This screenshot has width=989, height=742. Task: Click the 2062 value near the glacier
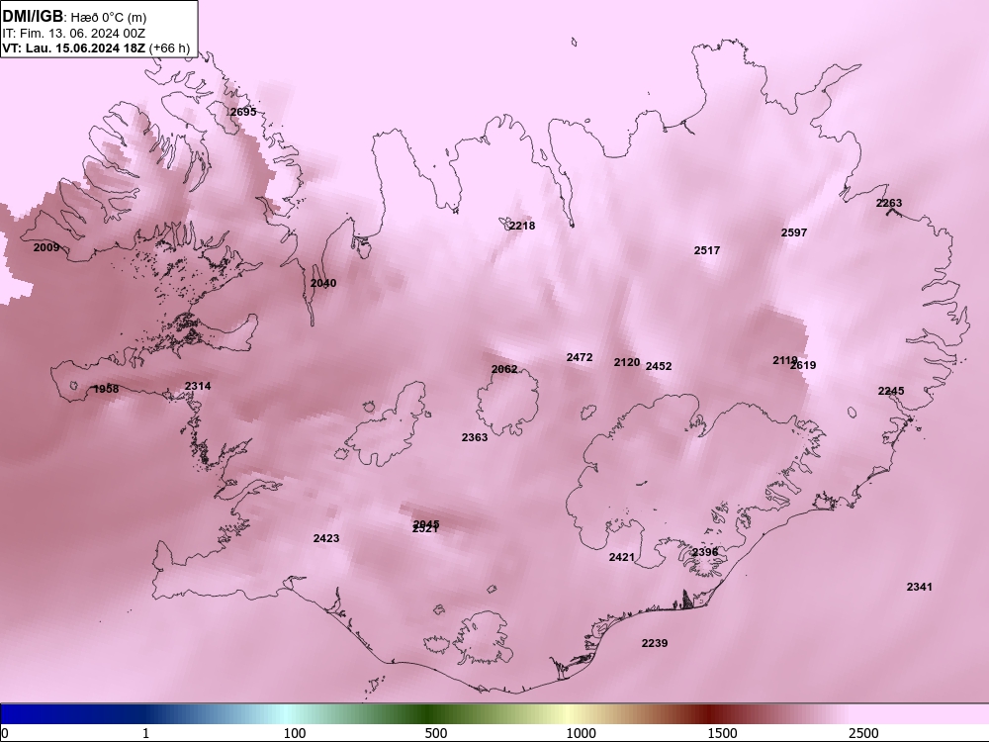coord(504,369)
